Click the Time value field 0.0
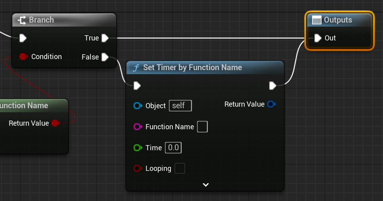The width and height of the screenshot is (383, 201). [x=173, y=148]
